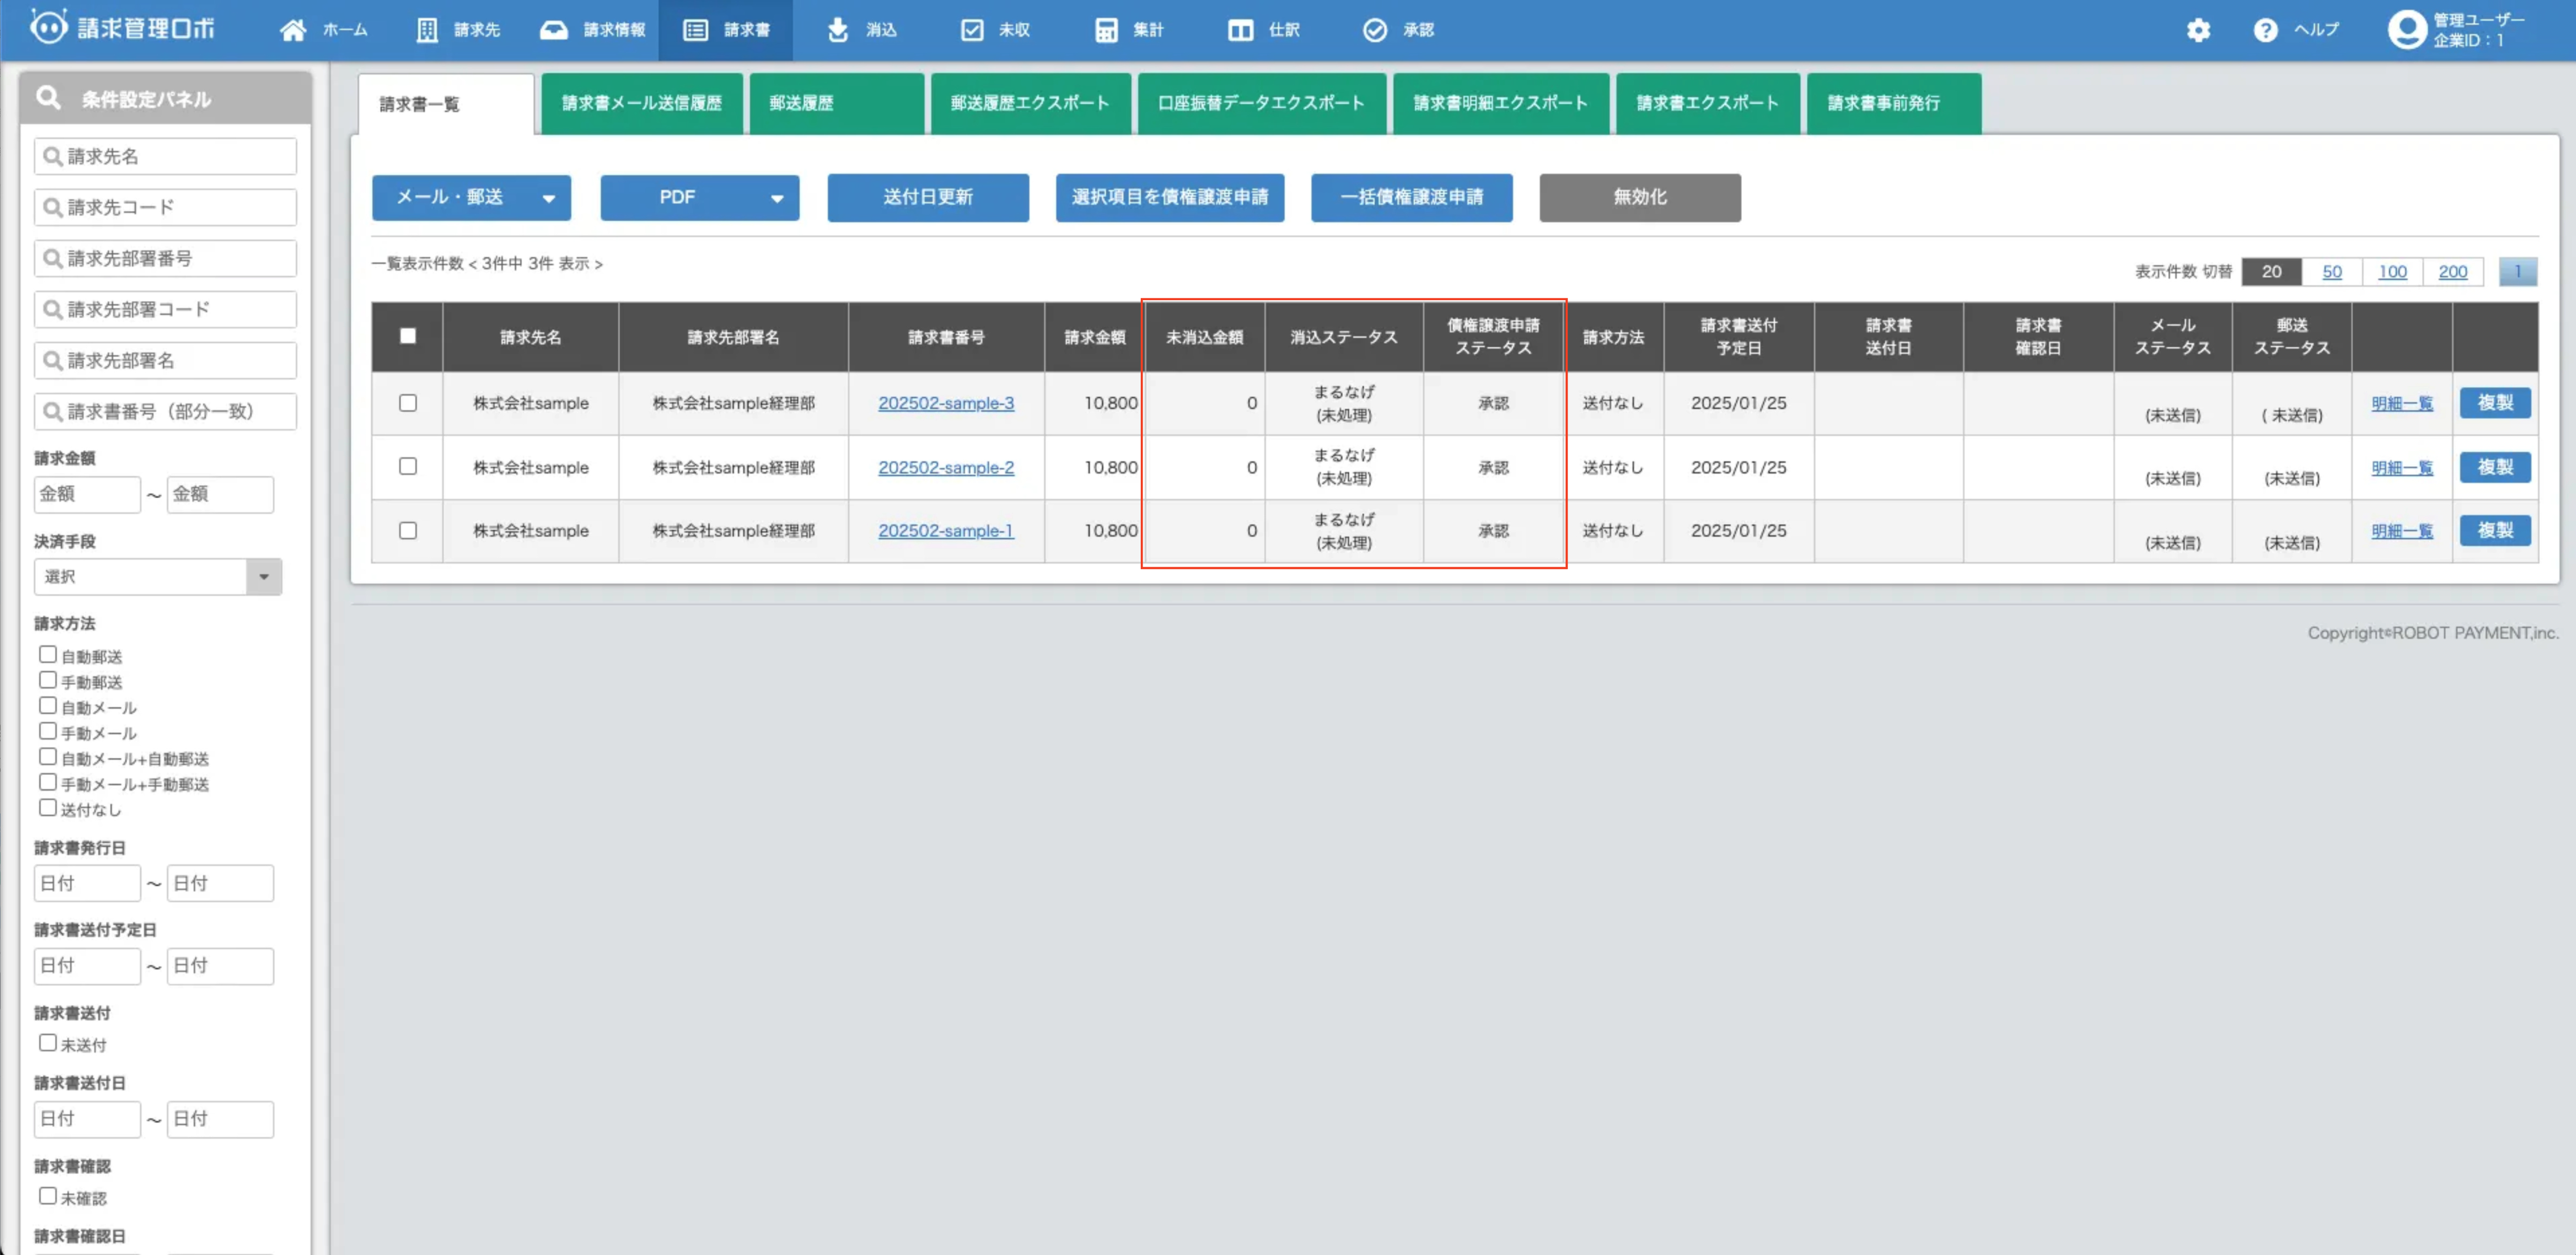Open settings gear icon

coord(2198,30)
